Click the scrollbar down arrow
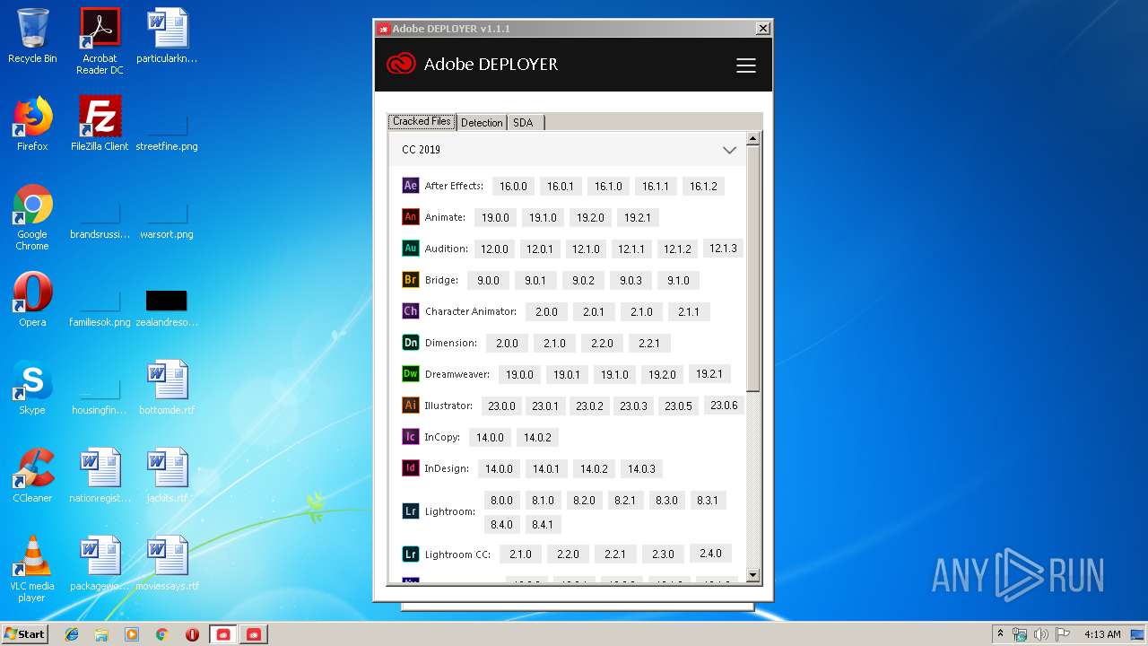 (x=753, y=575)
